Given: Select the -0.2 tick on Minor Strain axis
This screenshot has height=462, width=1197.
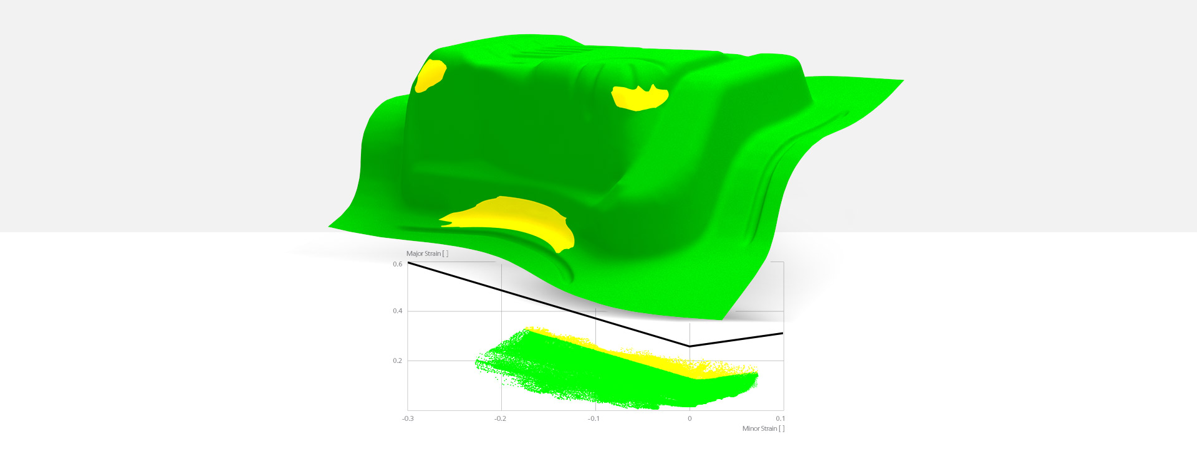Looking at the screenshot, I should click(500, 418).
